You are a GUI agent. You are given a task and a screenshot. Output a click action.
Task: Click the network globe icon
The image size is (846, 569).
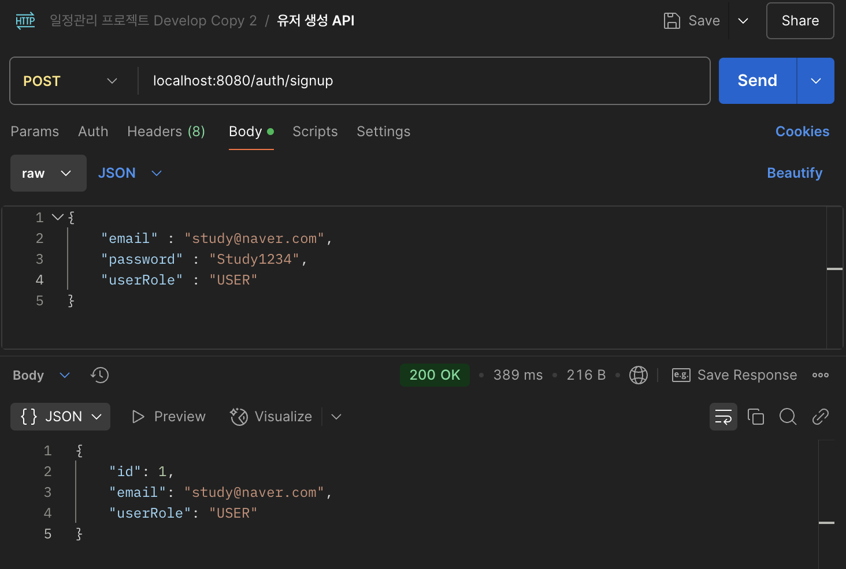tap(639, 375)
